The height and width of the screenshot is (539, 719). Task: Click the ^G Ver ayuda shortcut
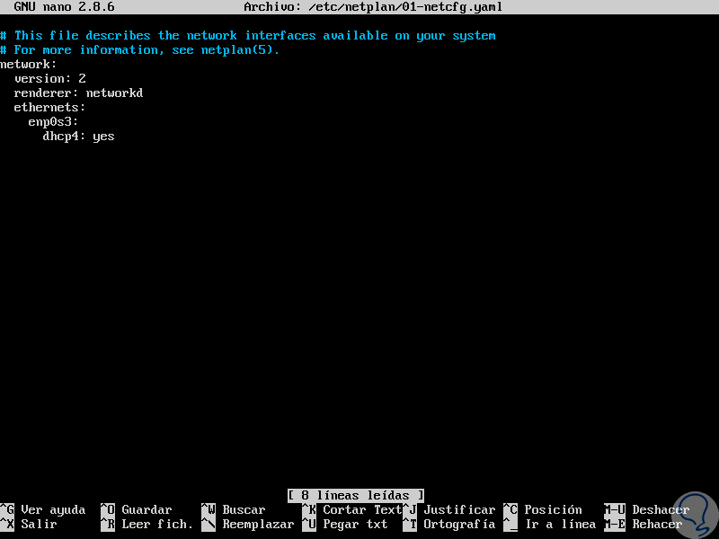(x=43, y=509)
